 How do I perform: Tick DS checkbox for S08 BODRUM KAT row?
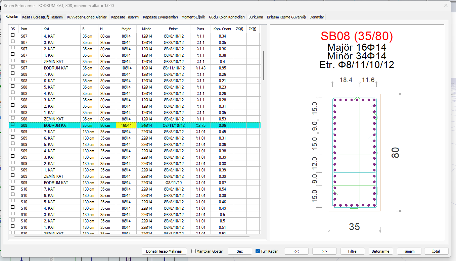coord(13,124)
